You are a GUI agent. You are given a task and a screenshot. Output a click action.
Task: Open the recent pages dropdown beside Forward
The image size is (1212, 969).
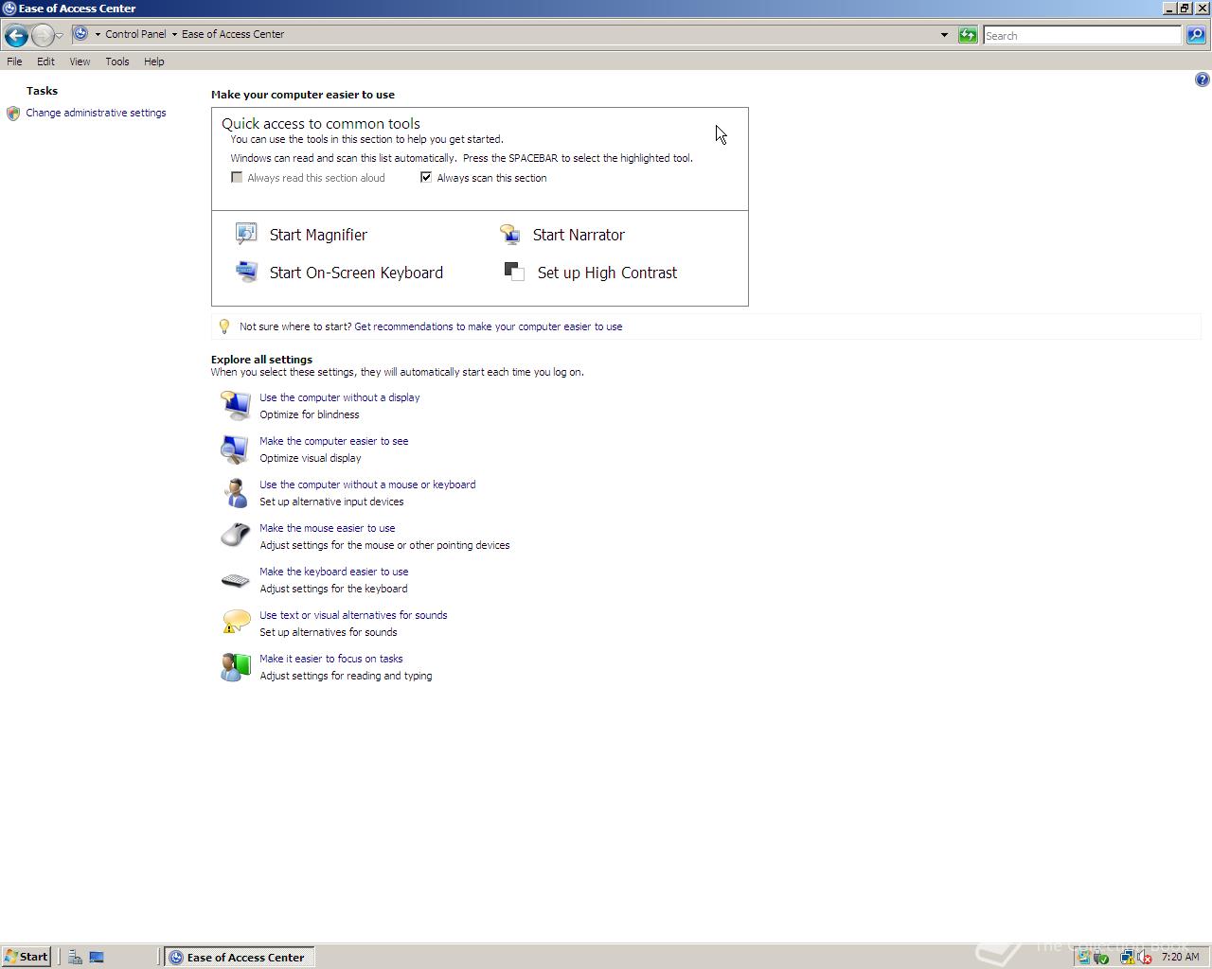[x=60, y=36]
